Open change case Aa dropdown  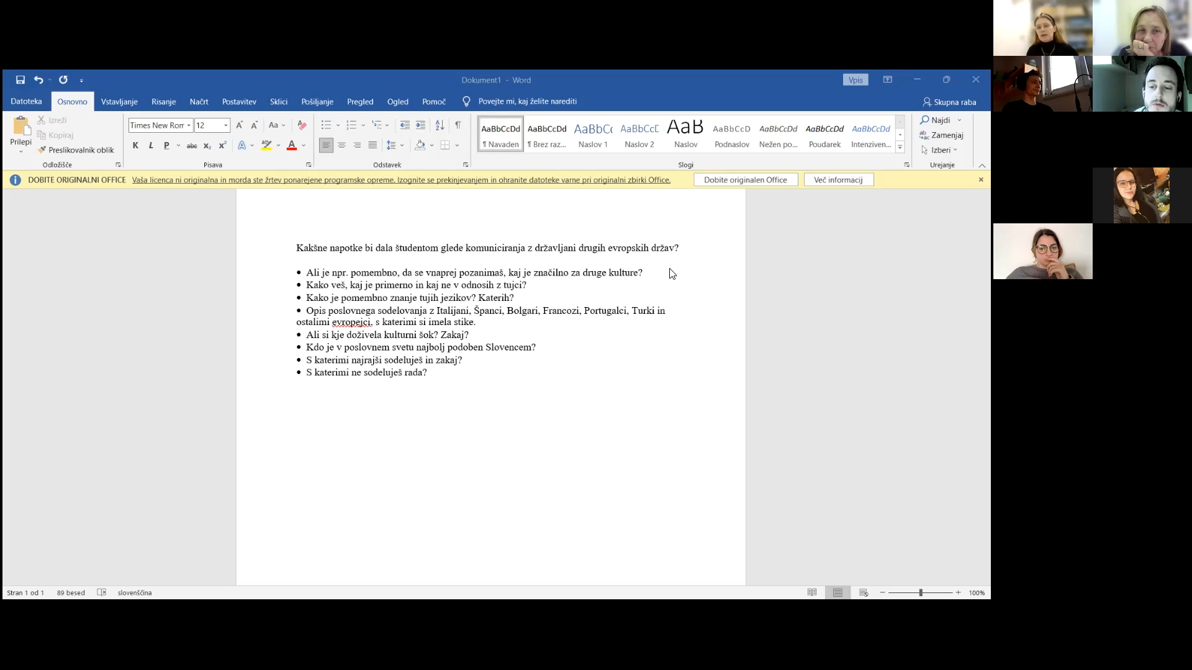(276, 125)
